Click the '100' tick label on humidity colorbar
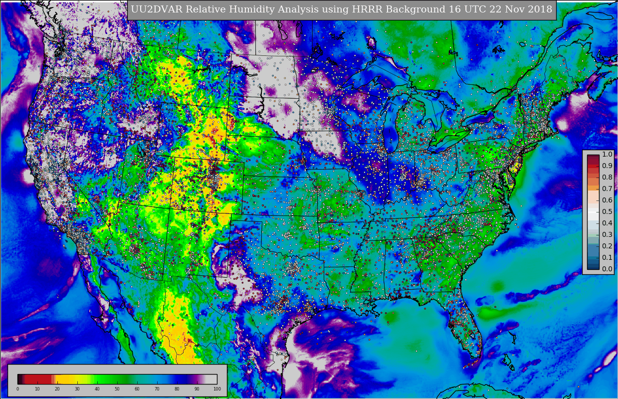This screenshot has height=399, width=618. 217,389
